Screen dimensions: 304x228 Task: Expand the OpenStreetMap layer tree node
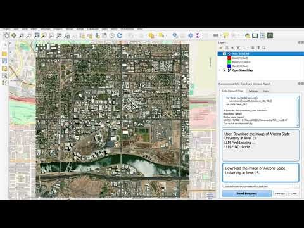coord(220,70)
